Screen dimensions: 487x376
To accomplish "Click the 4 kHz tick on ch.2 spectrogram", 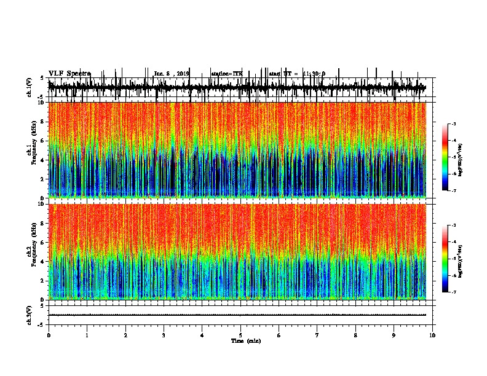I will click(43, 262).
